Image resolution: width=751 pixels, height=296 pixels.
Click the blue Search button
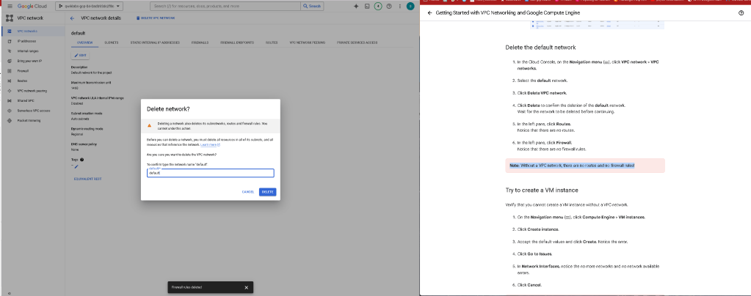coord(312,6)
